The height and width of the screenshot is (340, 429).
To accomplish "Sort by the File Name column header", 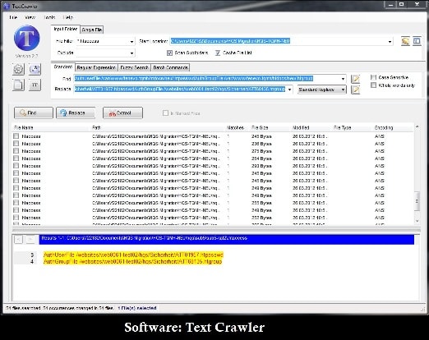I will 24,127.
